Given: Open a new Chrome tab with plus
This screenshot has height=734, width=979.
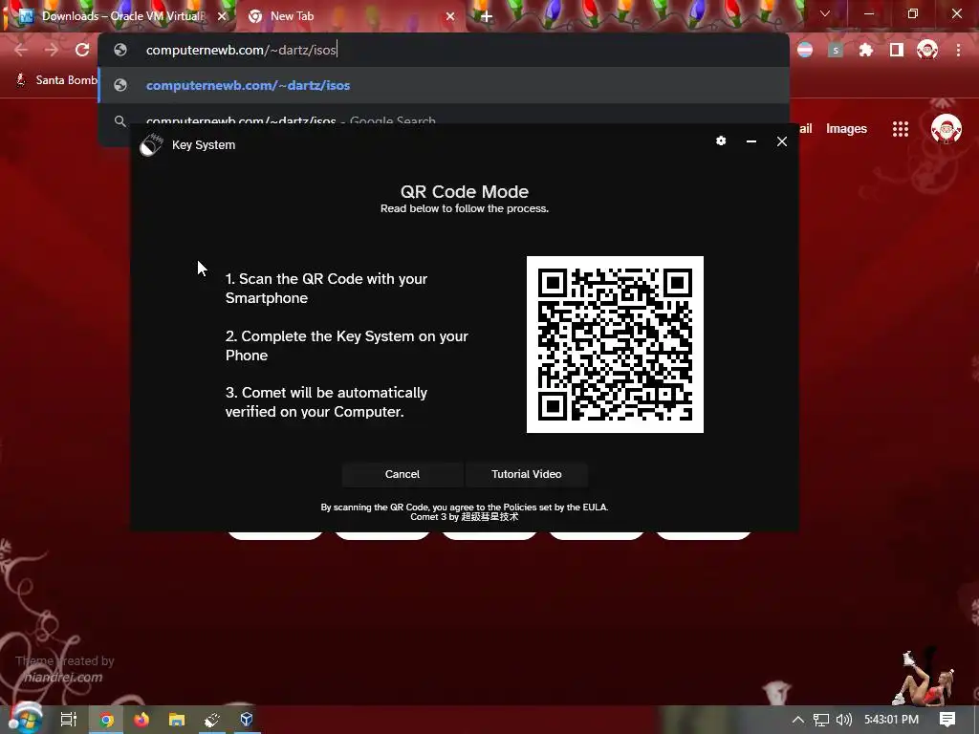Looking at the screenshot, I should click(487, 17).
